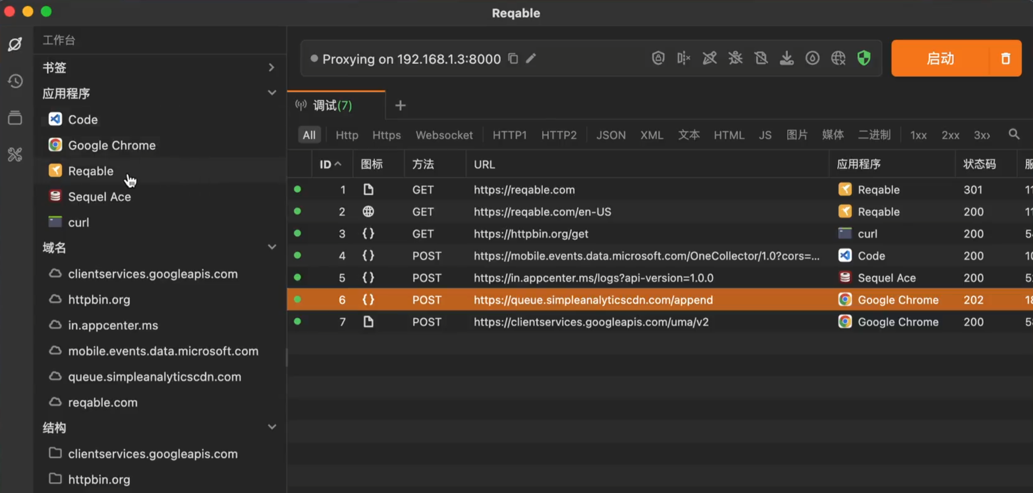This screenshot has width=1033, height=493.
Task: Toggle the crossed document icon in toolbar
Action: 761,58
